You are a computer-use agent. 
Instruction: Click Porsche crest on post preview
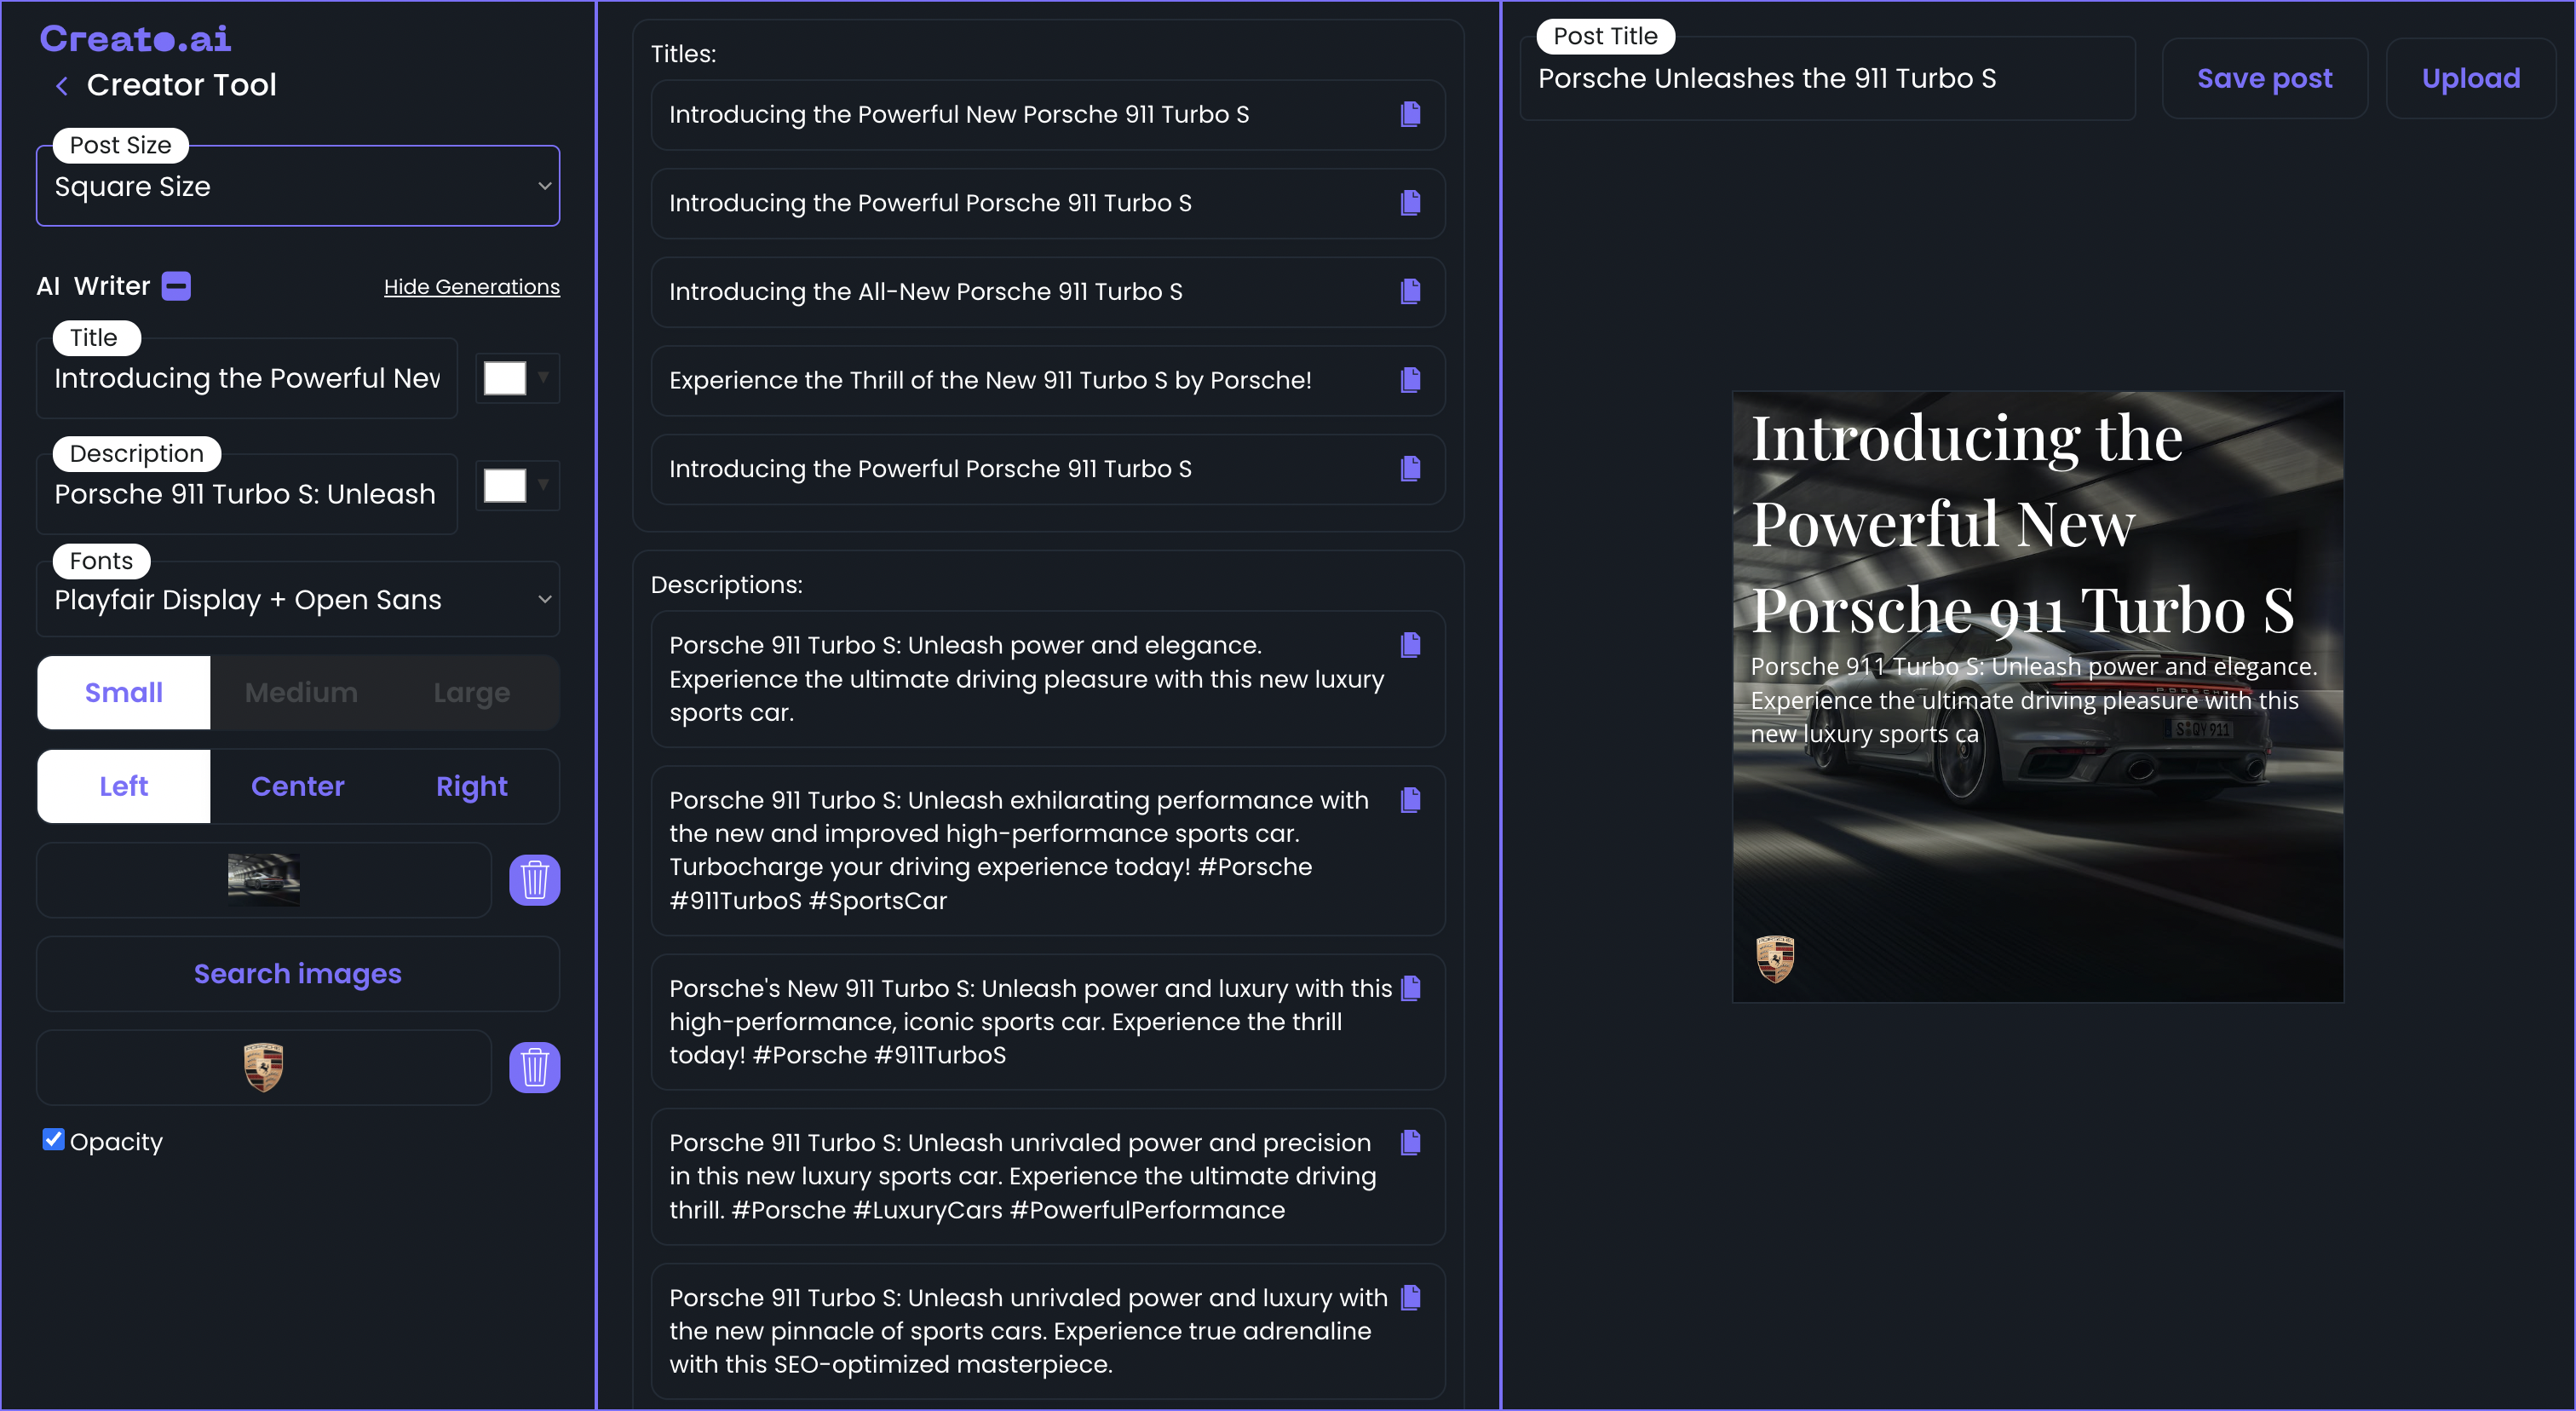[x=1775, y=959]
